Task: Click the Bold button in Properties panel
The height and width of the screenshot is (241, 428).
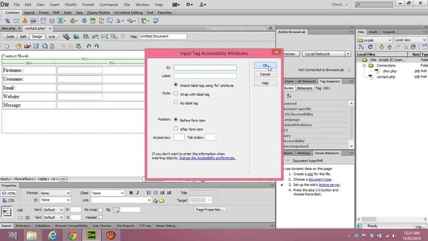Action: coord(131,193)
